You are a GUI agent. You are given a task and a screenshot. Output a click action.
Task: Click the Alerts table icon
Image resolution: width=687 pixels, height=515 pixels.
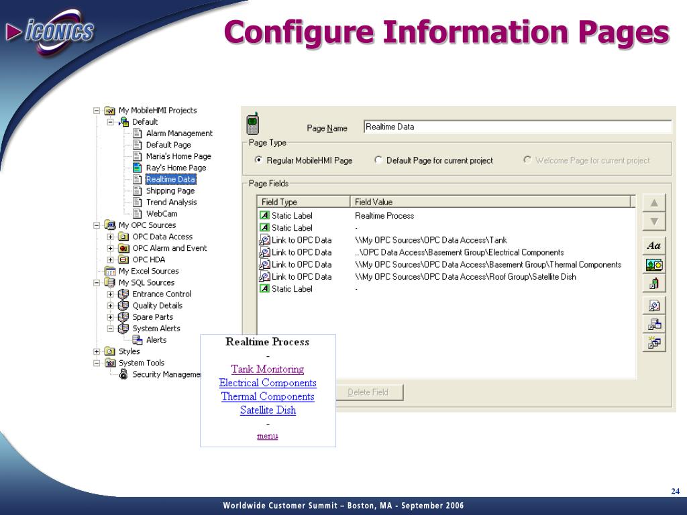(137, 340)
